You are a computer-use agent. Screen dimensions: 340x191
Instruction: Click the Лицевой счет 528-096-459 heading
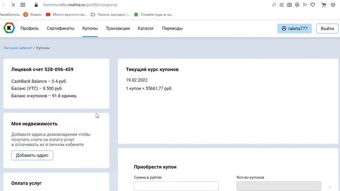coord(42,70)
